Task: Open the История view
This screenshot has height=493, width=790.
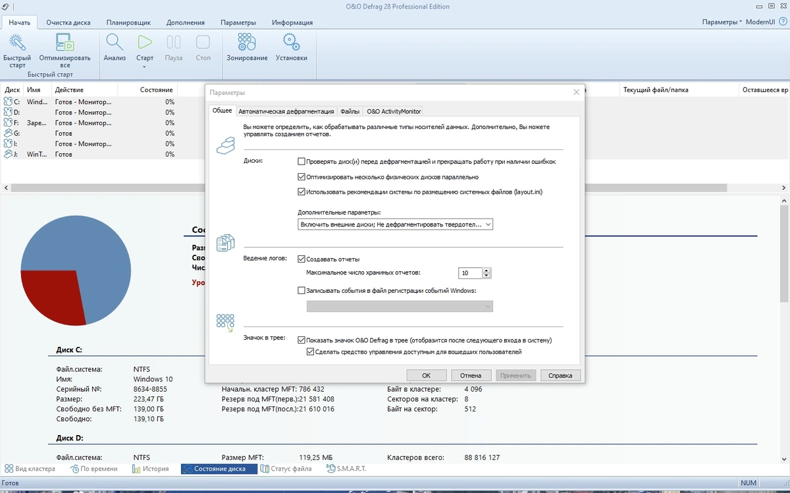Action: [151, 469]
